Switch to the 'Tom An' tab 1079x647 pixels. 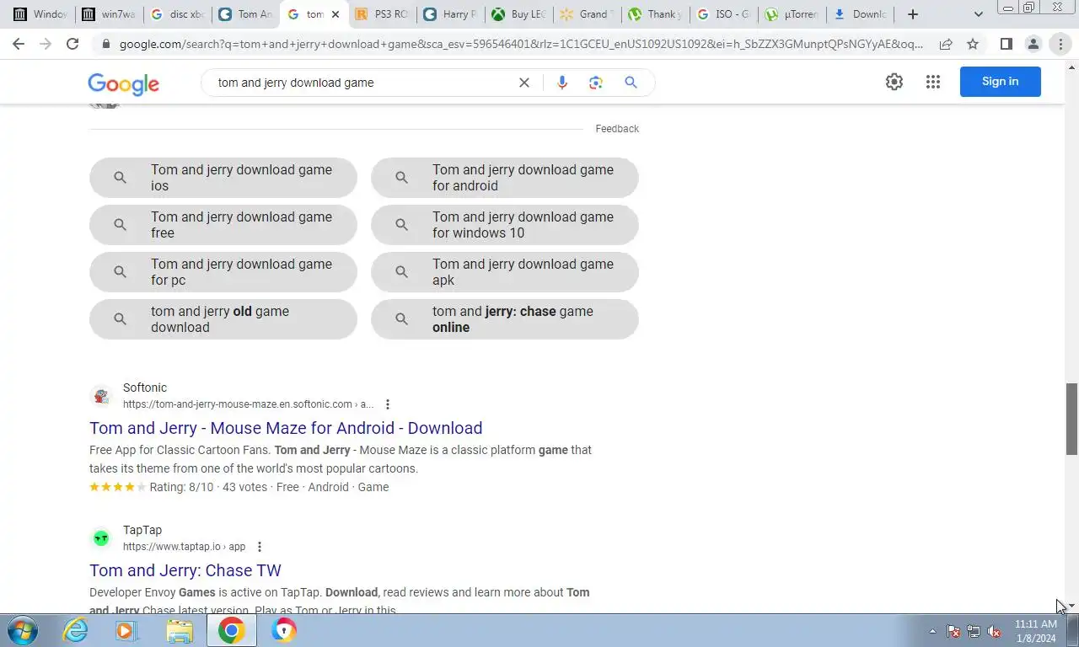point(245,14)
